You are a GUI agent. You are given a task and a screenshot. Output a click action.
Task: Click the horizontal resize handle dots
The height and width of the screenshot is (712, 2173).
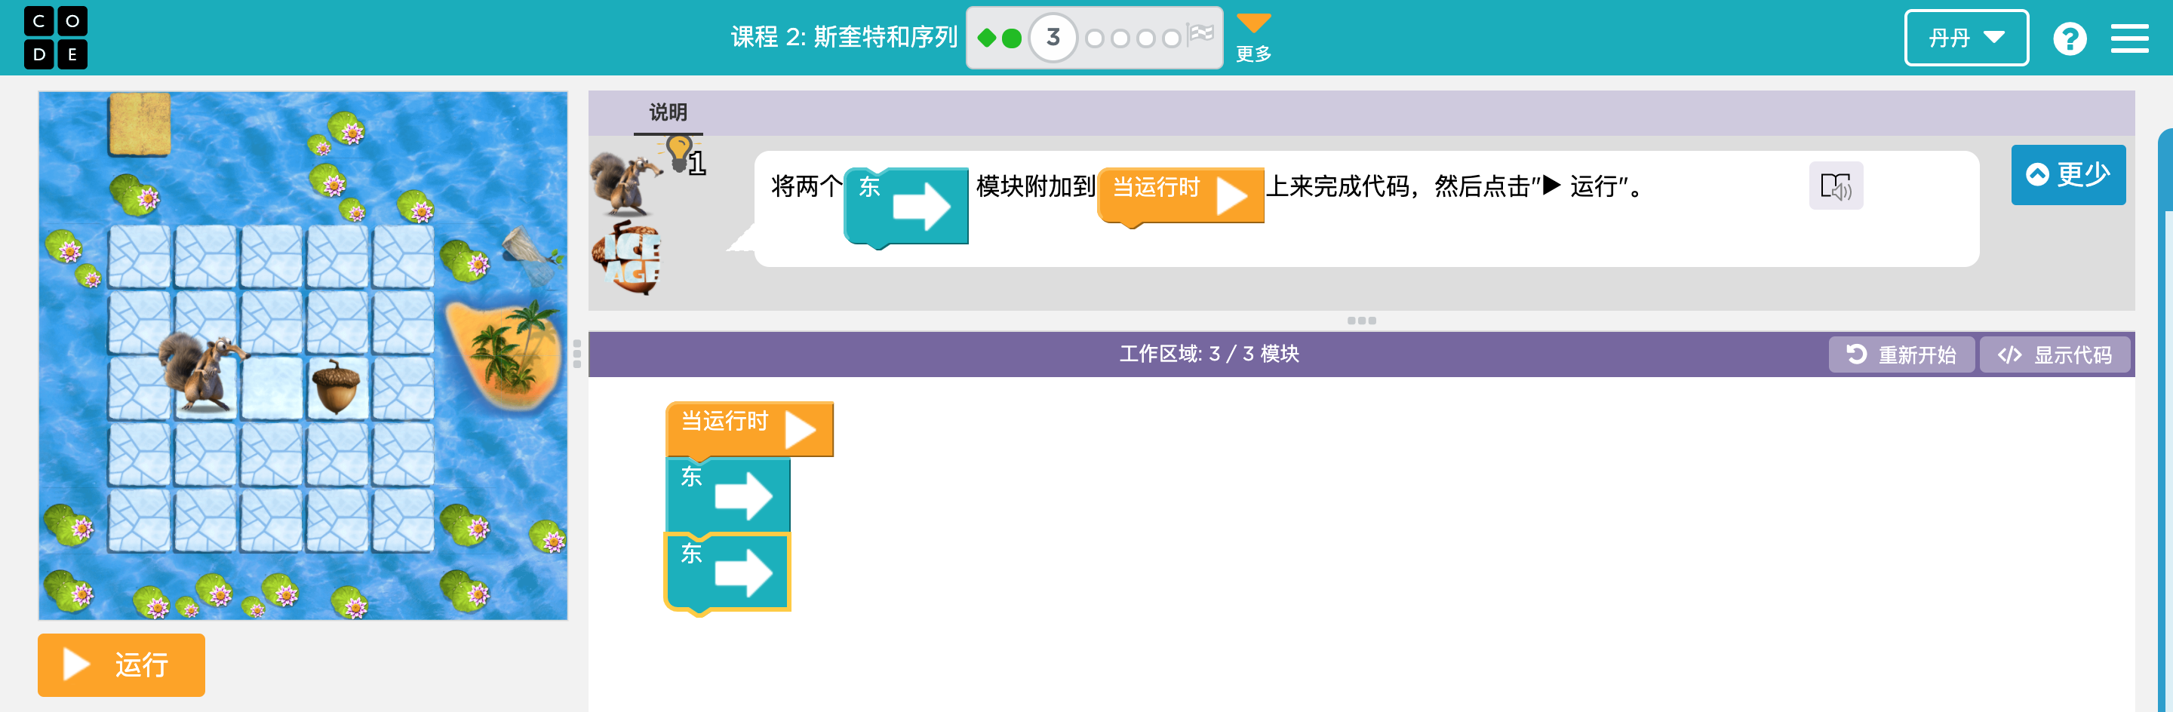[x=1361, y=321]
